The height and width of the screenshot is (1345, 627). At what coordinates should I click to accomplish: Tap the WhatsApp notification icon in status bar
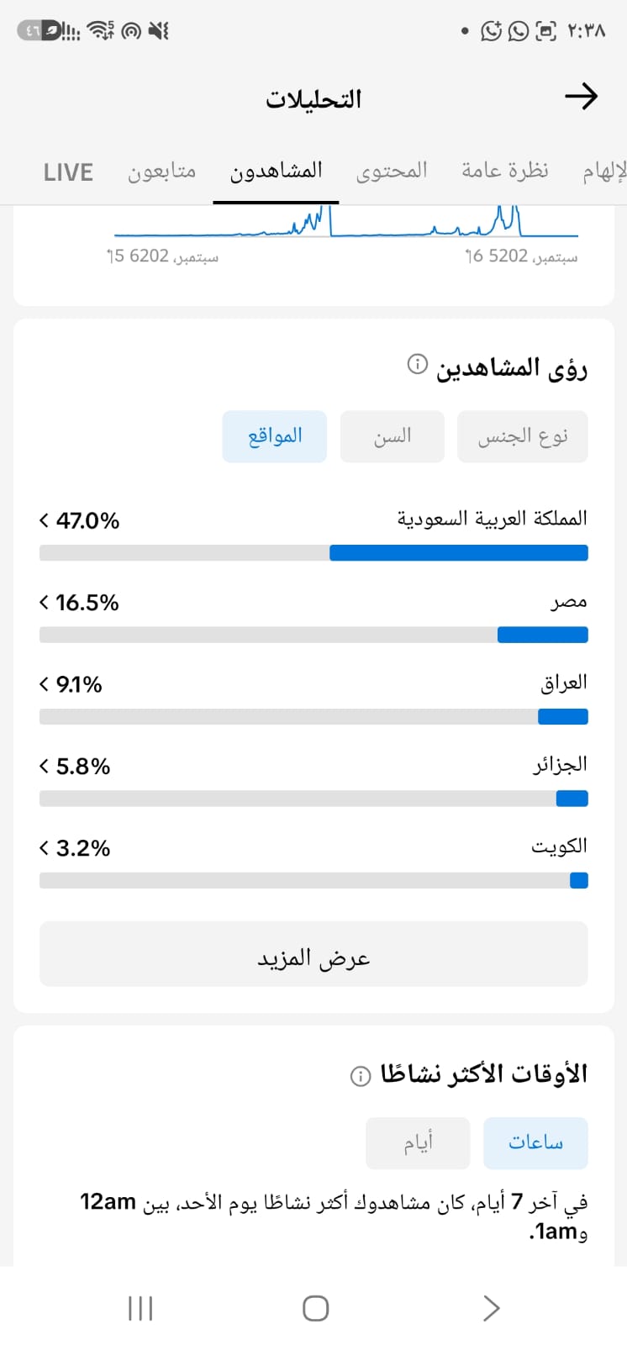pyautogui.click(x=519, y=31)
